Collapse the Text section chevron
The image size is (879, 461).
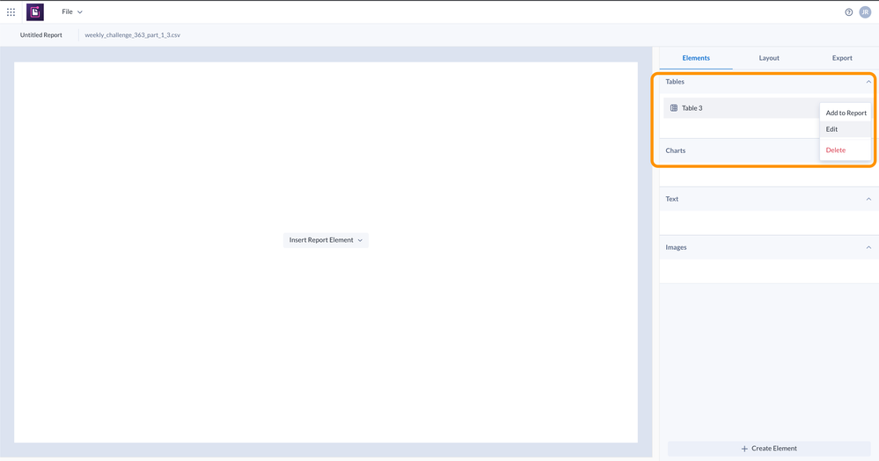[868, 199]
